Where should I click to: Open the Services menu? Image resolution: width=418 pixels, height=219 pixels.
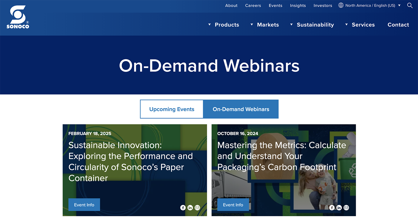click(x=363, y=25)
